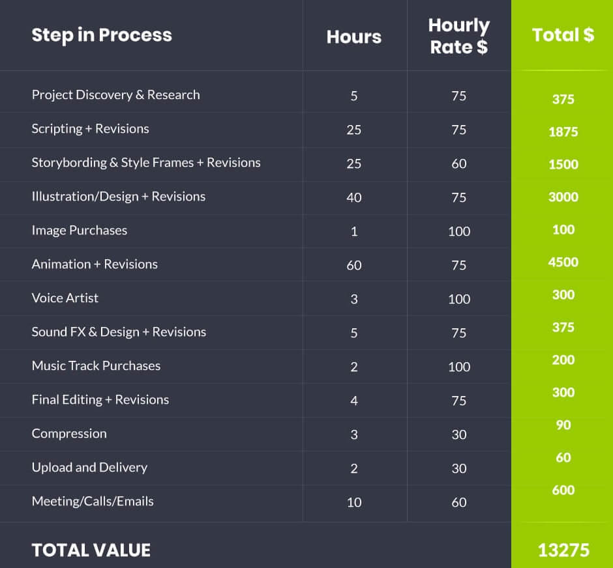613x568 pixels.
Task: Click hourly rate 60 for Storybording row
Action: 459,163
